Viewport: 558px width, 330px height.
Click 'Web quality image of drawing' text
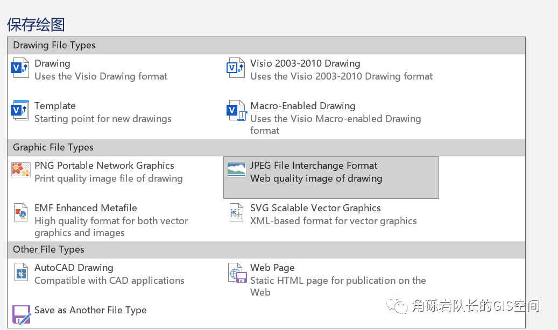click(x=316, y=178)
